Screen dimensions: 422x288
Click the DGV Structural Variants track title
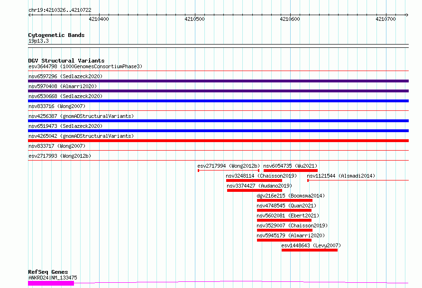[66, 61]
